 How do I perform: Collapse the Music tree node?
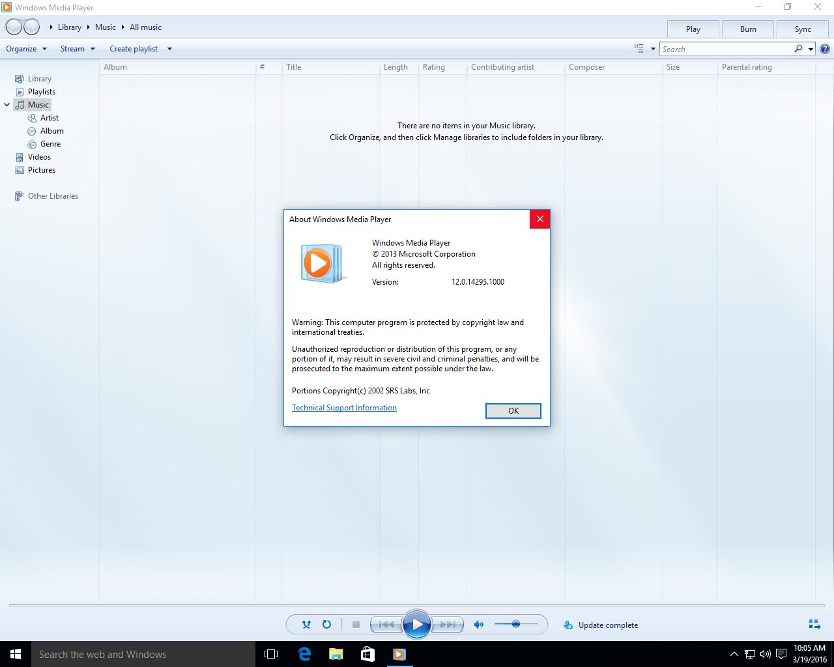[7, 104]
